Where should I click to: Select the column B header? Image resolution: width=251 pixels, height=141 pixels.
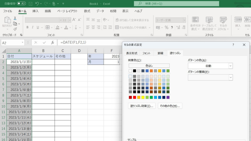(x=43, y=51)
